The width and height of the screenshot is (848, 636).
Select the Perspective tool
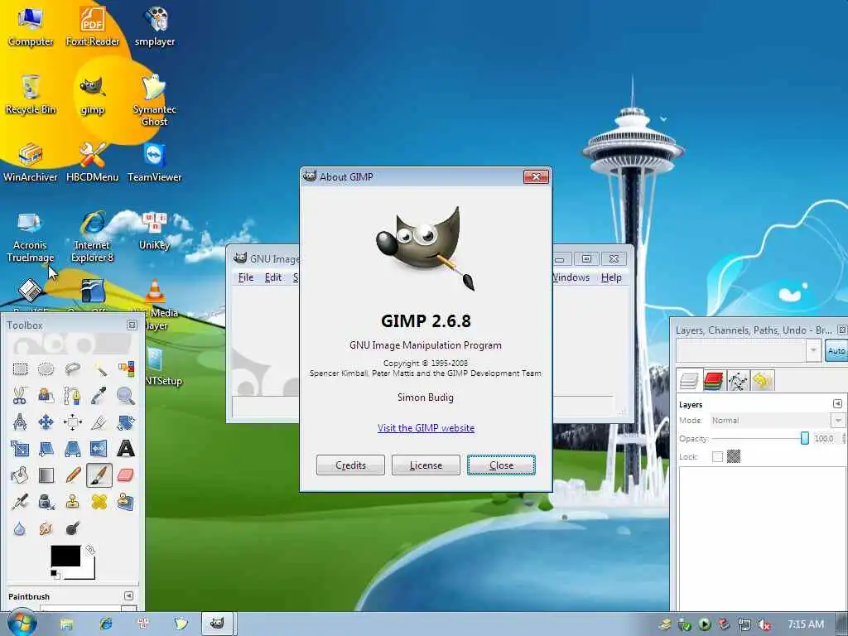click(73, 448)
